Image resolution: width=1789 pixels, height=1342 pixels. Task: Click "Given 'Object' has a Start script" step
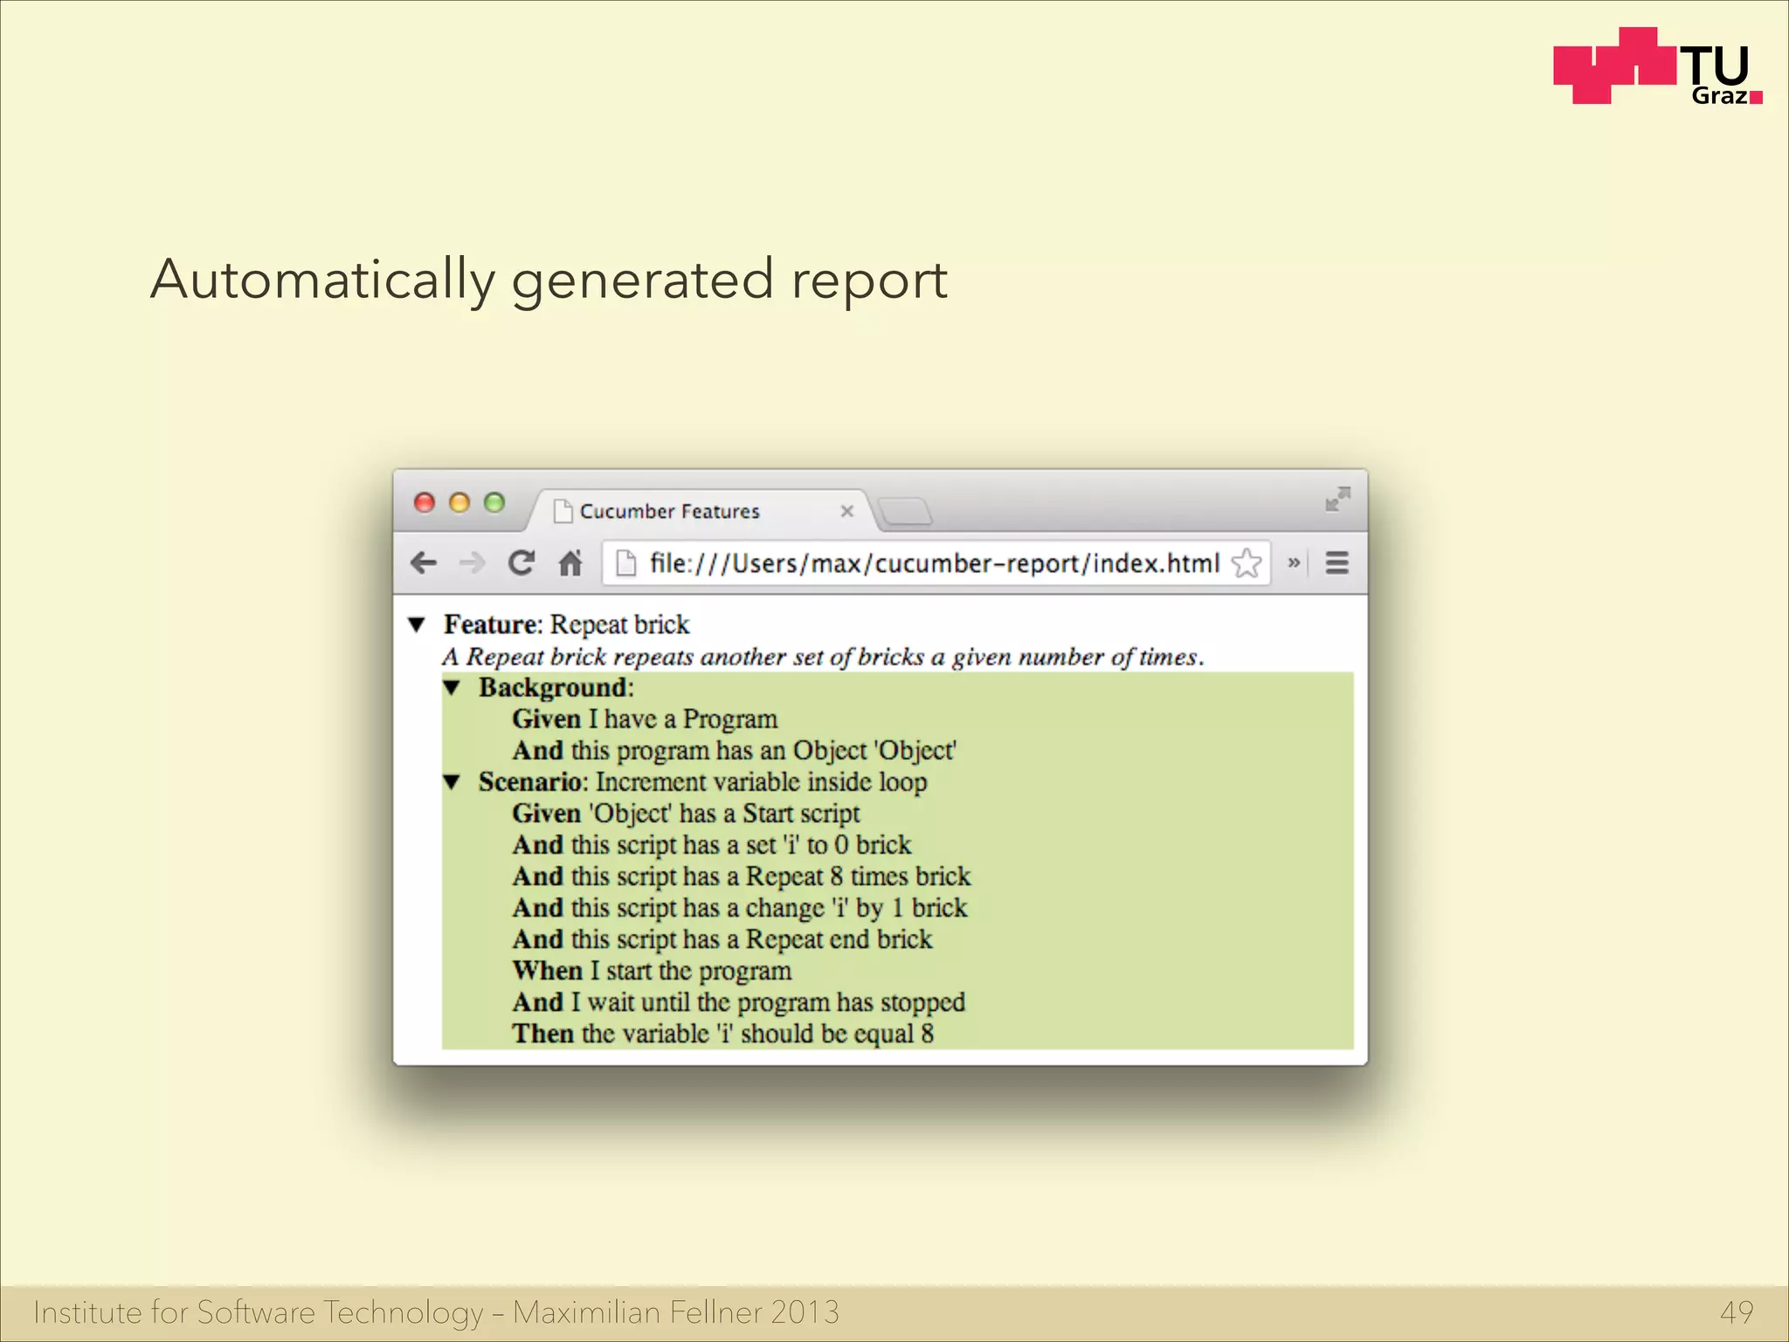[x=687, y=813]
